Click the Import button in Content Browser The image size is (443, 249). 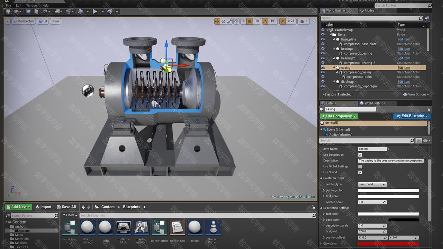point(44,207)
